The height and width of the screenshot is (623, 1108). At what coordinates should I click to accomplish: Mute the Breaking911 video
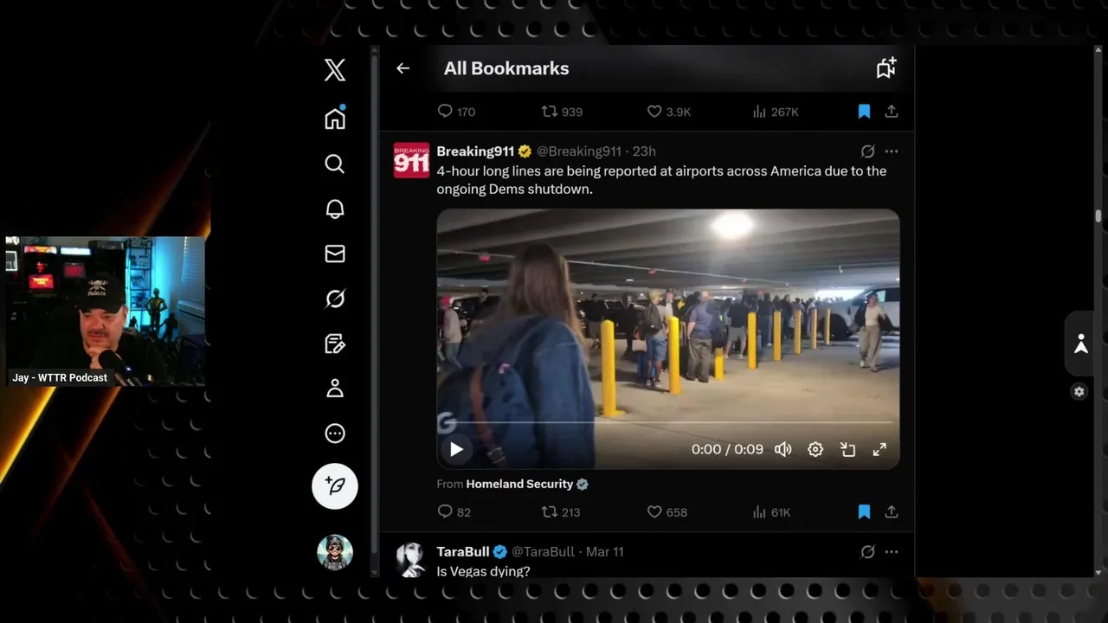coord(783,449)
